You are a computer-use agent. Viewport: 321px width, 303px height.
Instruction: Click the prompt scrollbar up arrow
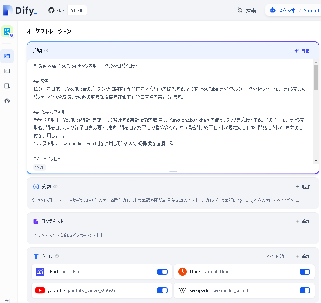tap(316, 62)
